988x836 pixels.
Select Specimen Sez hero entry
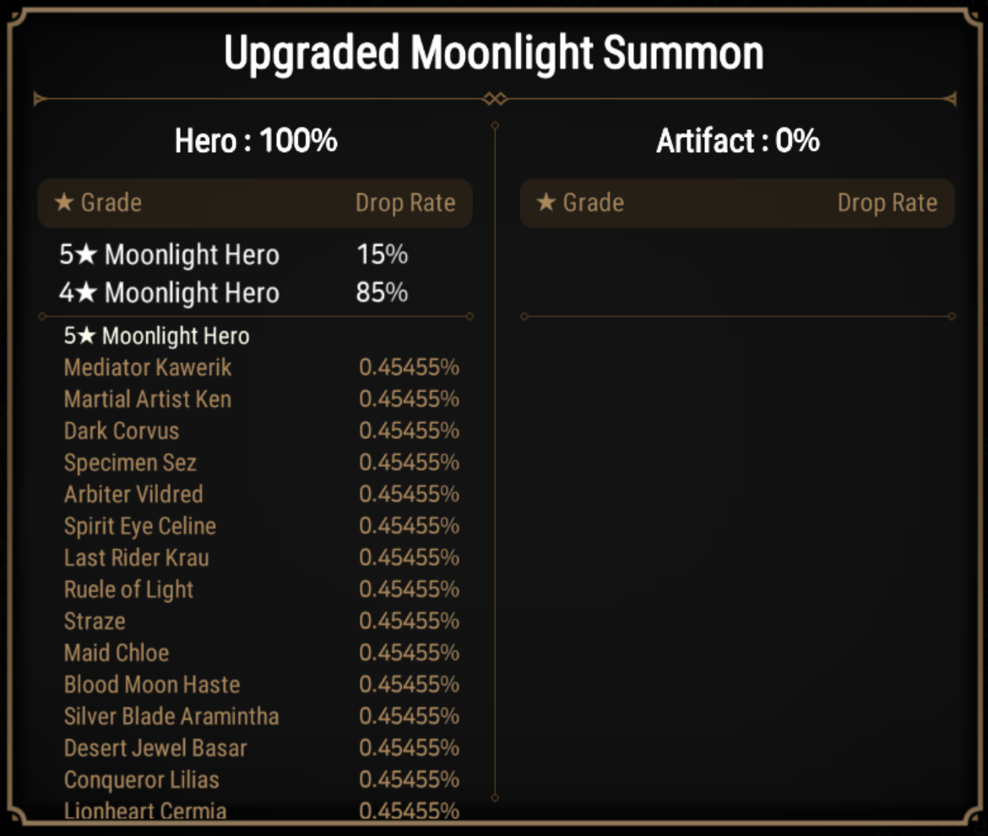(x=130, y=463)
